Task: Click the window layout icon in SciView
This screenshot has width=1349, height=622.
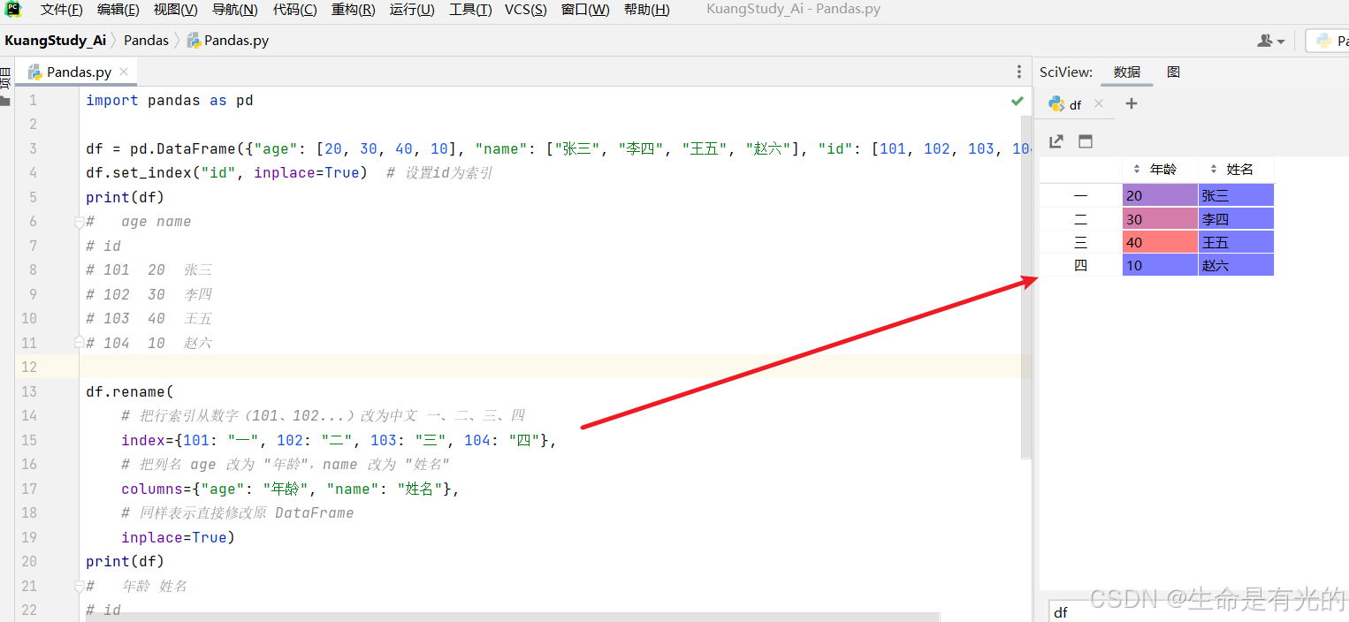Action: coord(1086,141)
